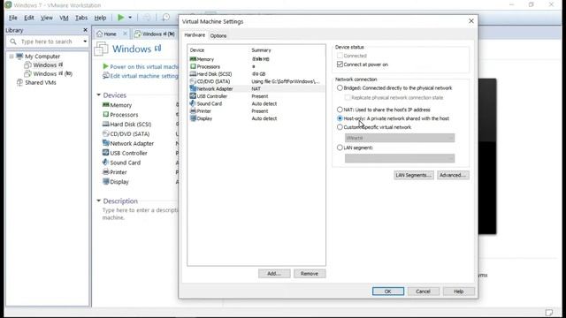Open the LAN Segments... dialog
Viewport: 566px width, 318px height.
(x=414, y=175)
